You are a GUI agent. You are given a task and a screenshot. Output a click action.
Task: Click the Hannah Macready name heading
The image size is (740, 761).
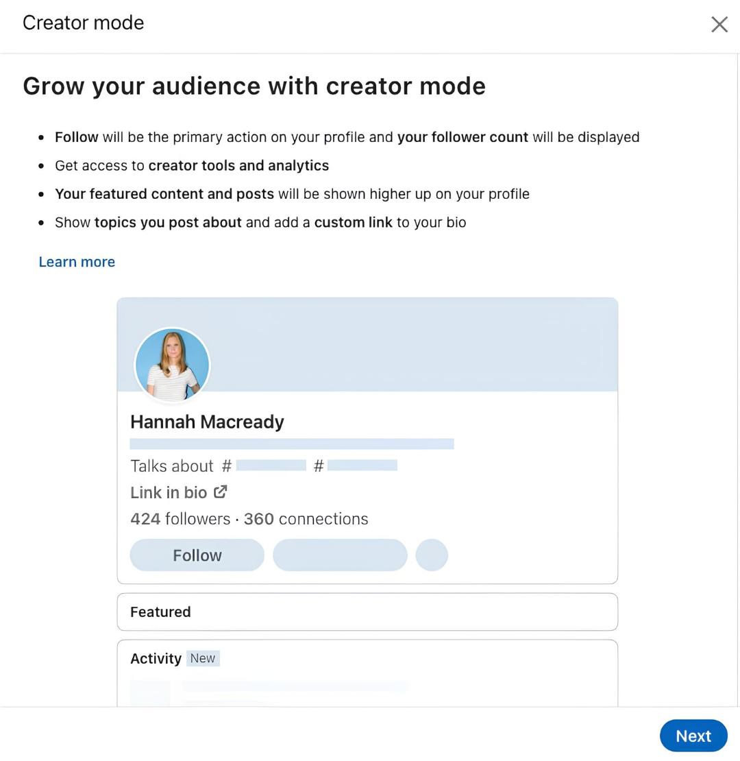(x=207, y=422)
